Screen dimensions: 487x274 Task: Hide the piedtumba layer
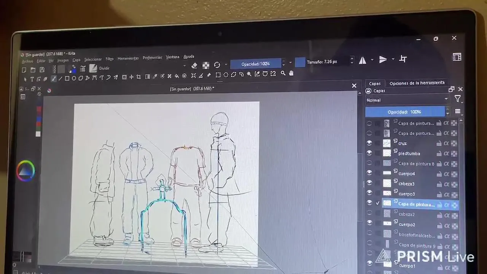tap(369, 153)
